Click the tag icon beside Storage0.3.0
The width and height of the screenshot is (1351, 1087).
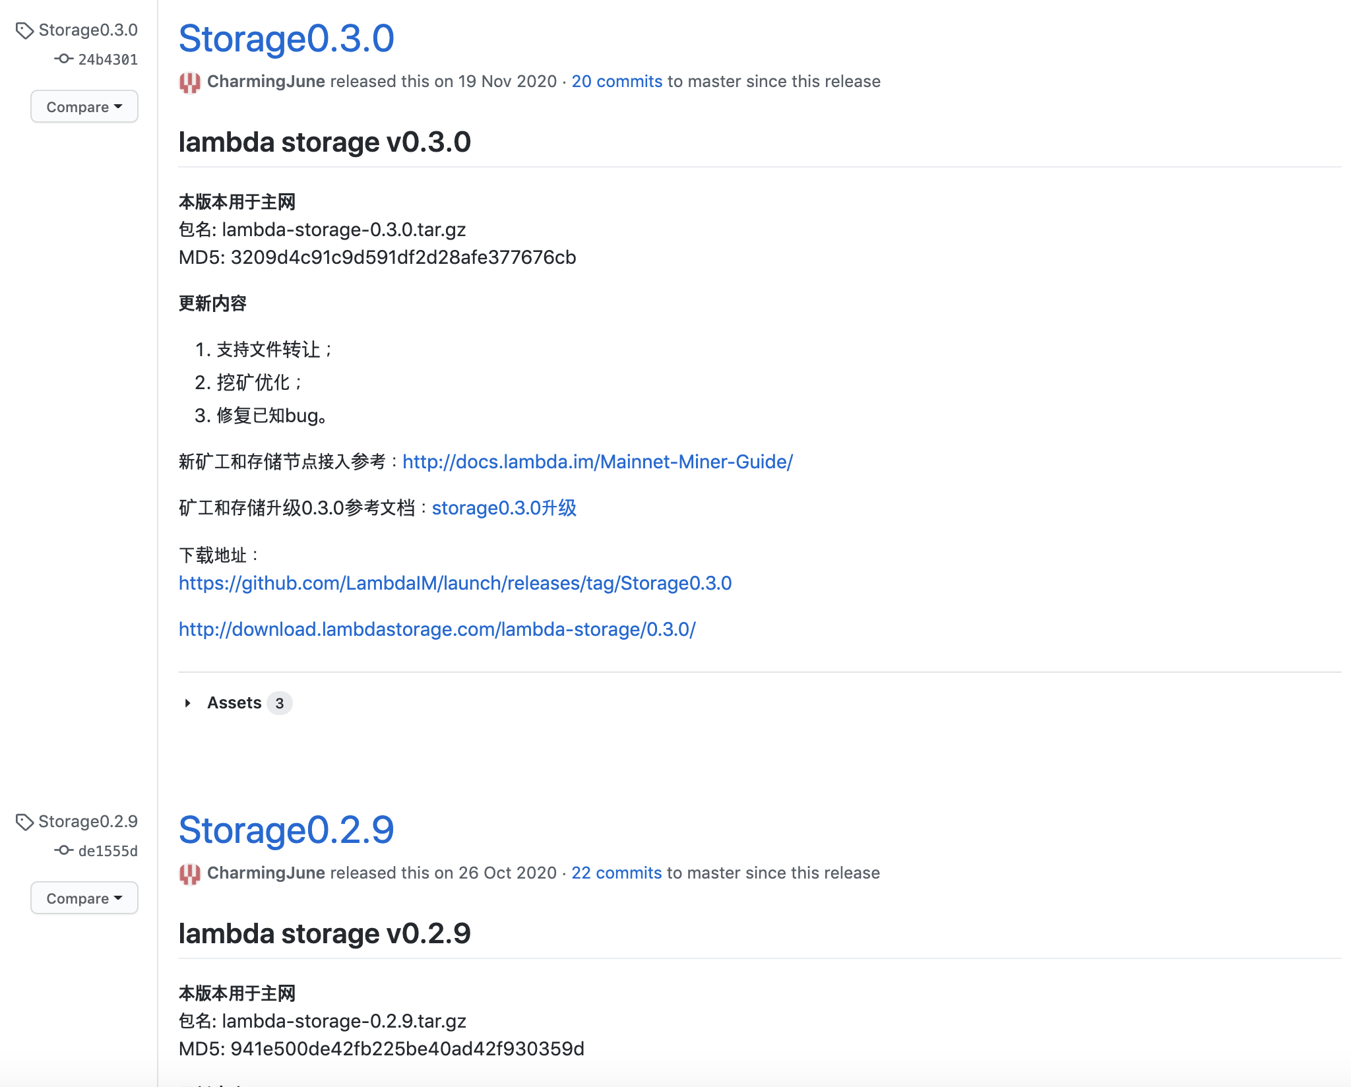24,31
